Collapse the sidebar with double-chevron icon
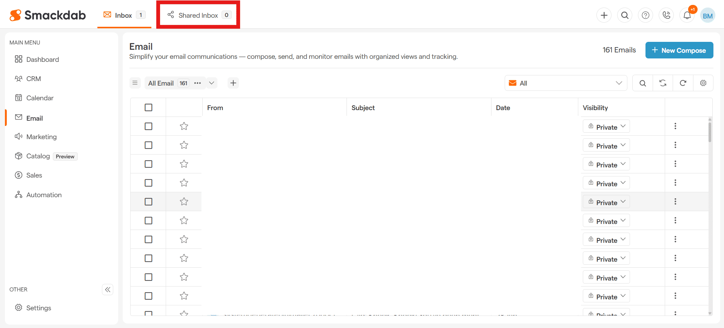The height and width of the screenshot is (328, 724). 108,290
